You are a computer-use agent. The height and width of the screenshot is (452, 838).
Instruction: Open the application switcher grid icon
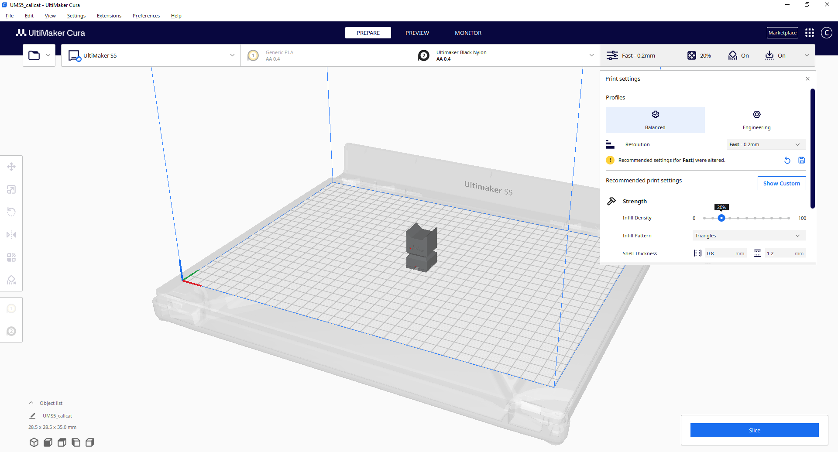(x=810, y=33)
